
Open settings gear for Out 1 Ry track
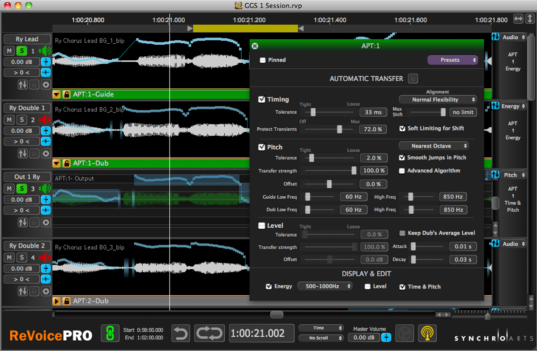[x=46, y=222]
